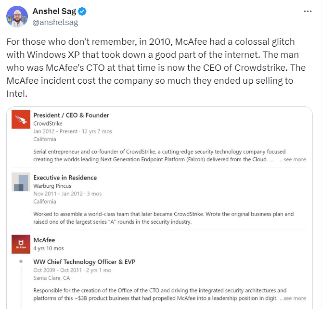Click the McAfee company heading
The width and height of the screenshot is (322, 309).
(x=44, y=240)
